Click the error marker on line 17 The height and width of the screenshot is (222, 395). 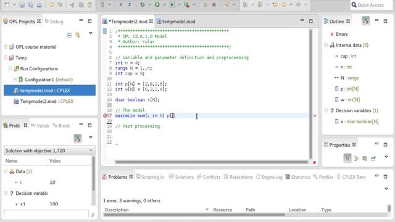click(x=105, y=115)
